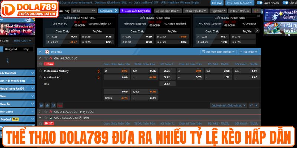Open the 4 giờ tới dropdown
Screen dimensions: 297x148
pos(218,11)
